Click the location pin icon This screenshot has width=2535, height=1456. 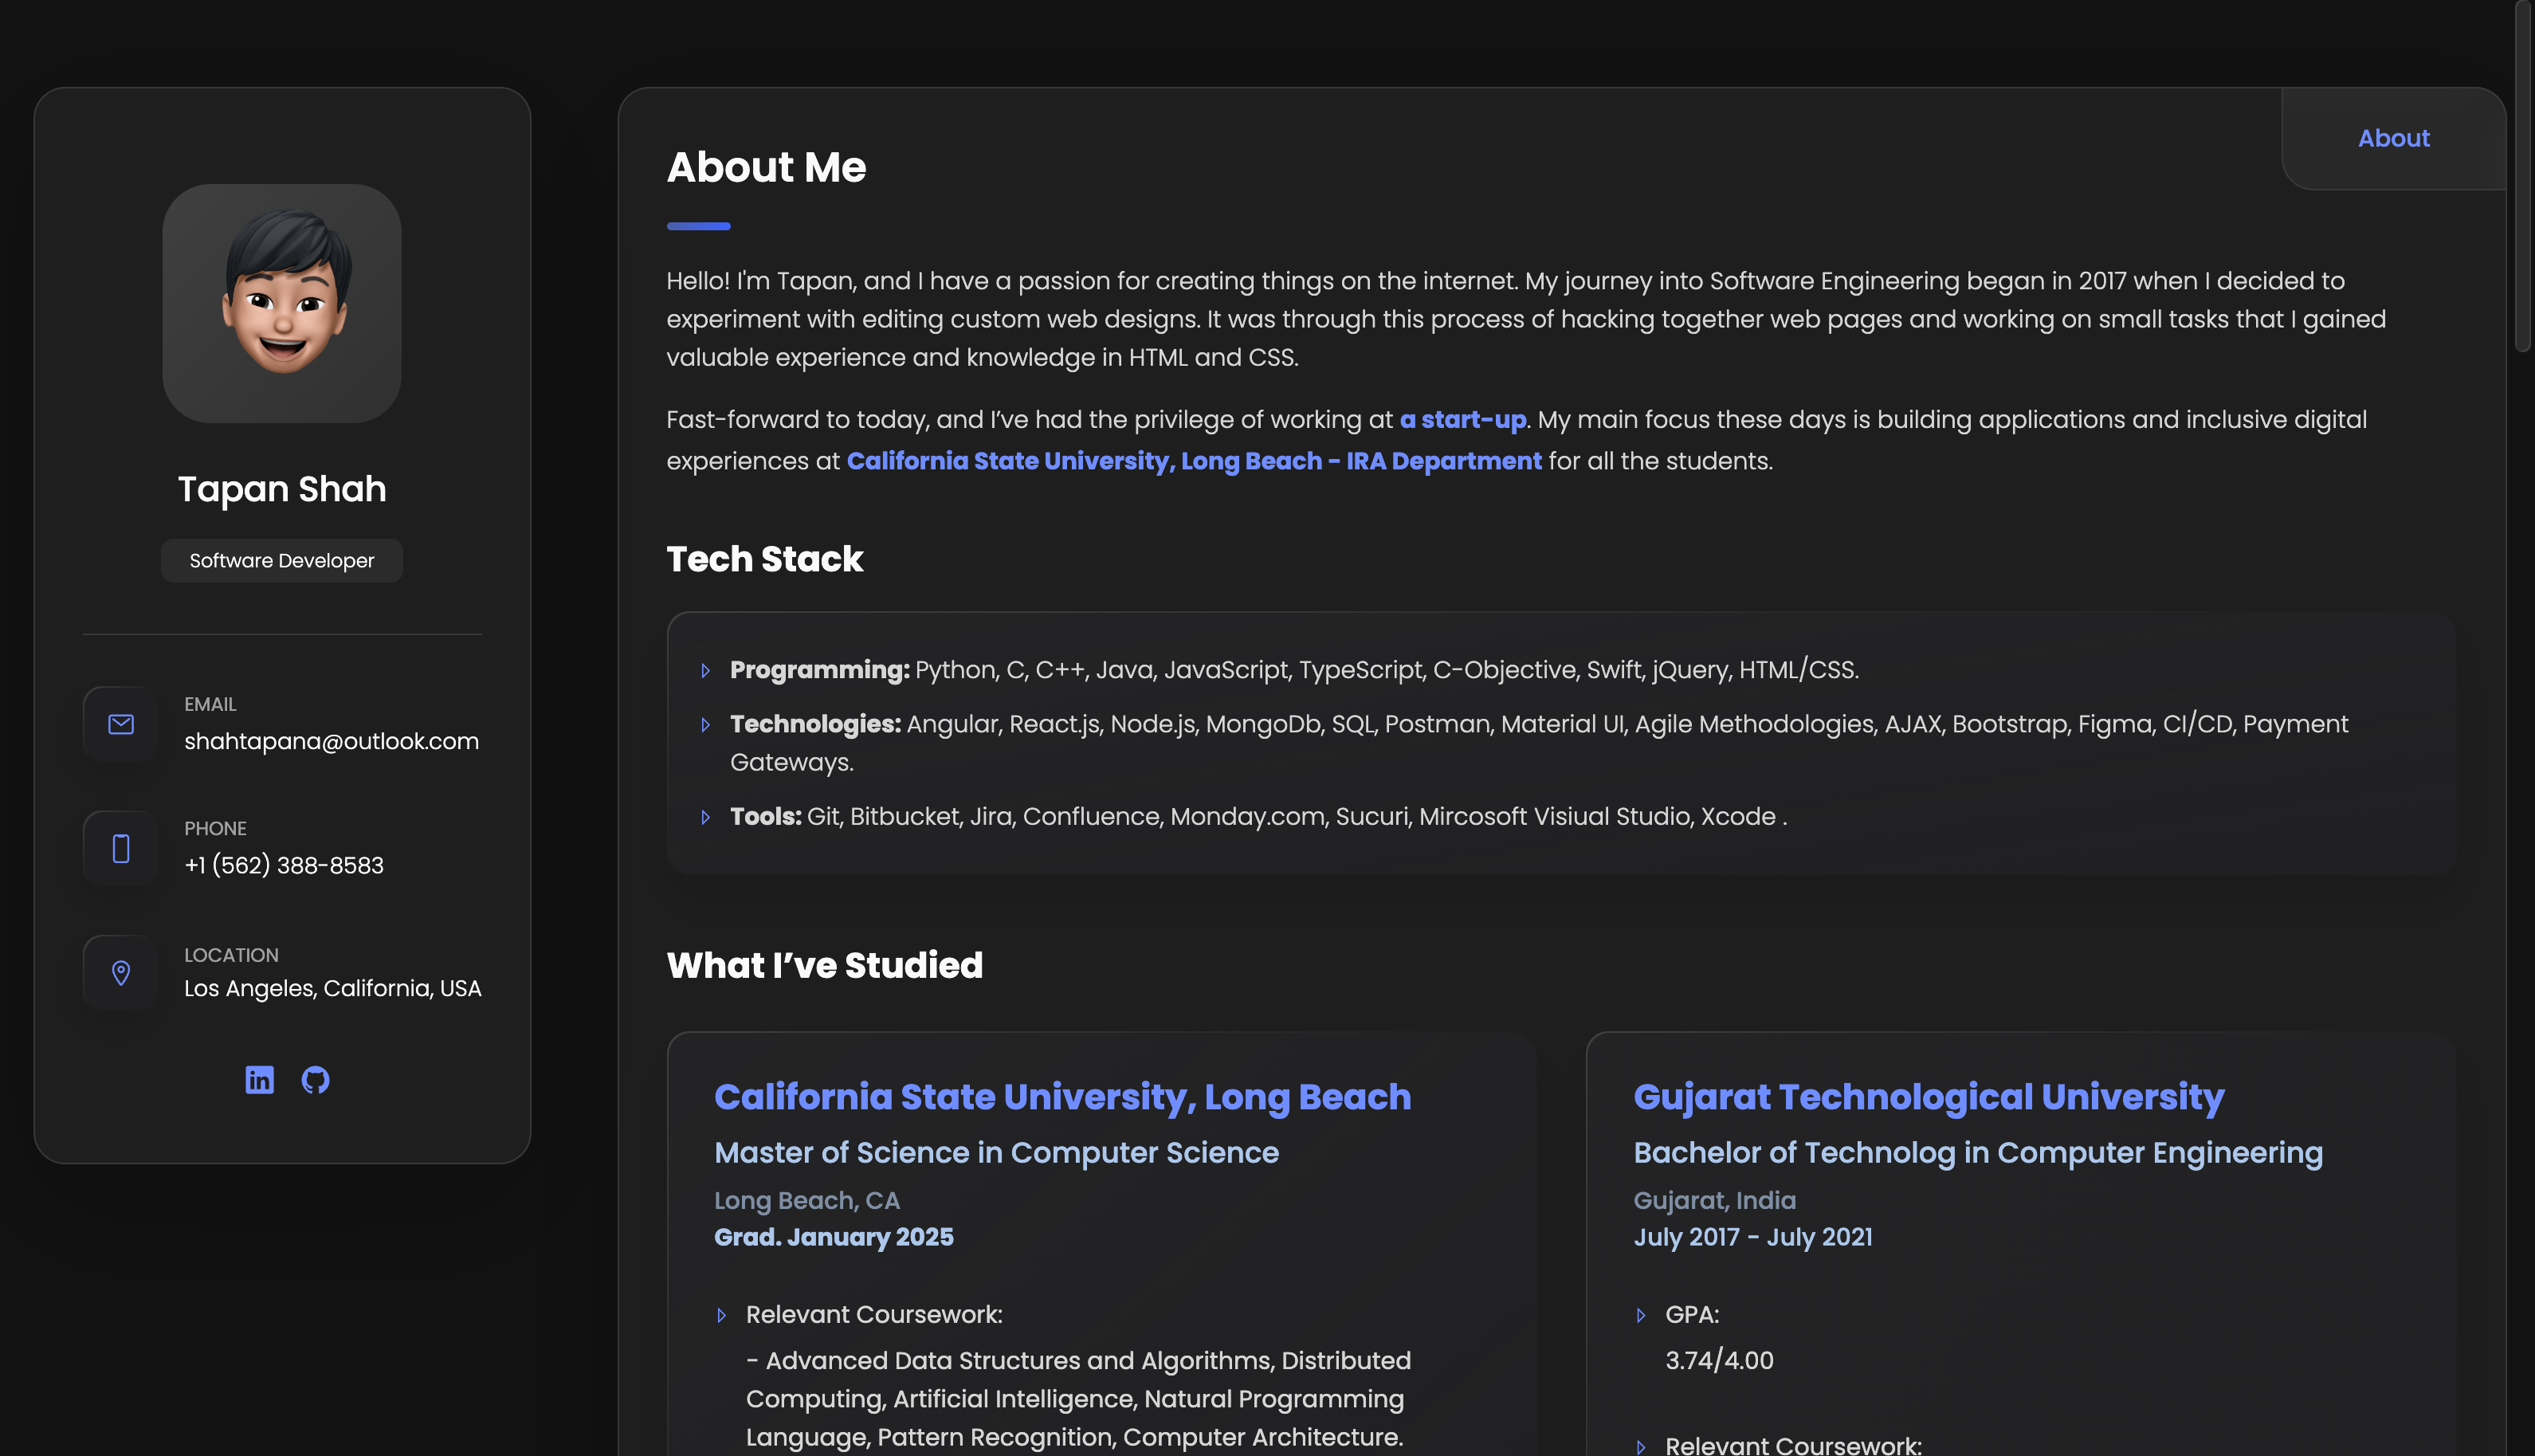click(x=121, y=972)
